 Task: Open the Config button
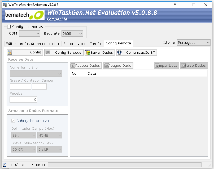[x=25, y=52]
